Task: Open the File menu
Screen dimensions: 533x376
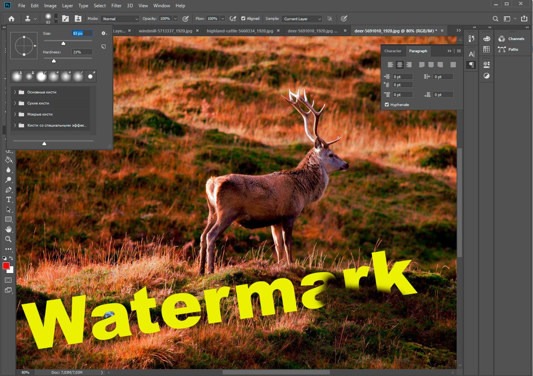Action: point(22,6)
